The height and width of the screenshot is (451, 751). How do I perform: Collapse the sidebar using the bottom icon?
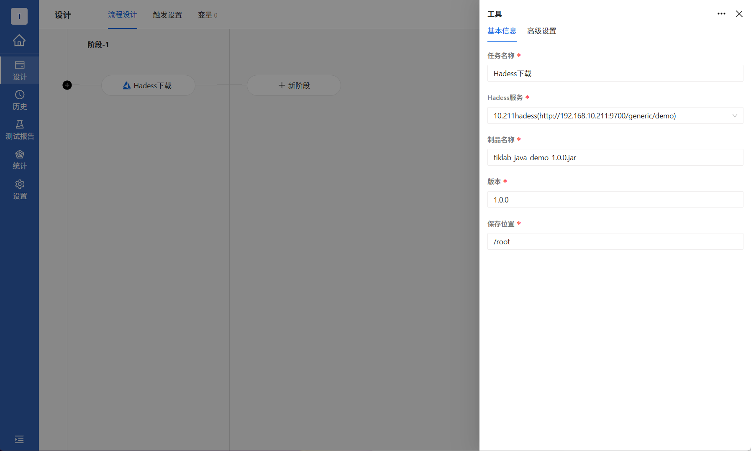coord(19,439)
